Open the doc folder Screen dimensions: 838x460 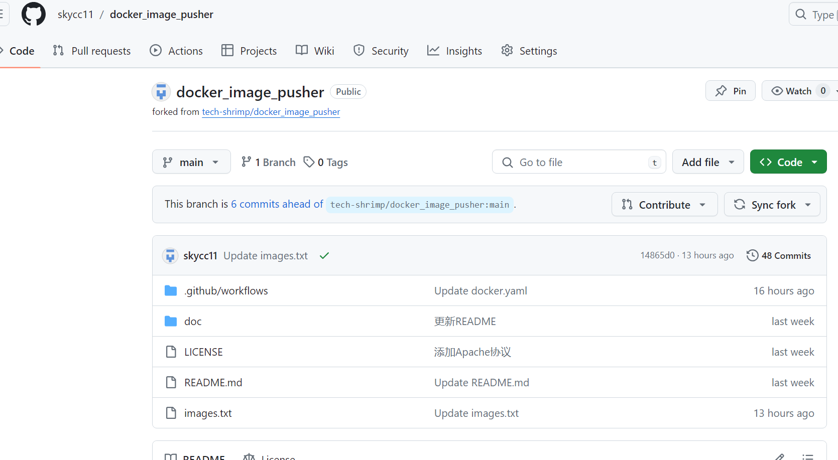click(x=193, y=322)
